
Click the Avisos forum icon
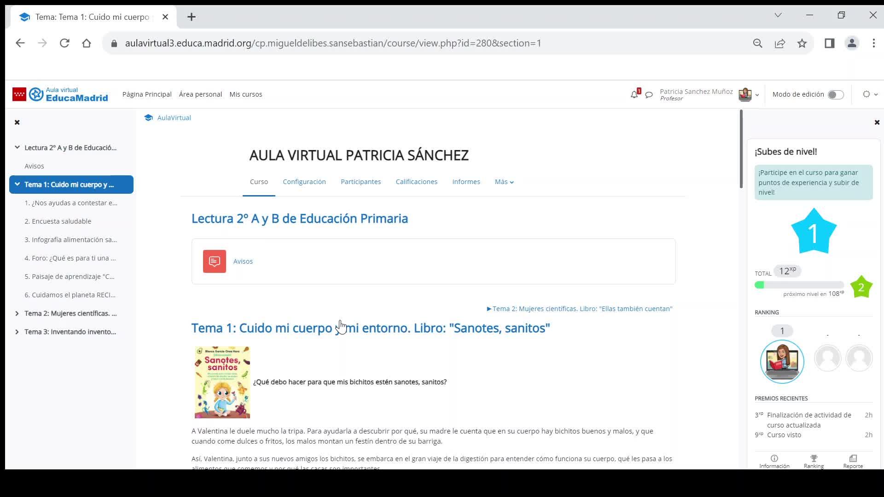point(215,261)
